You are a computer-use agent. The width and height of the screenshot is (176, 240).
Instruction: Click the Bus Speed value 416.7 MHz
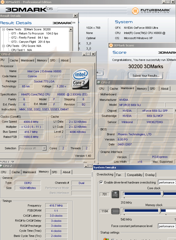coord(31,132)
